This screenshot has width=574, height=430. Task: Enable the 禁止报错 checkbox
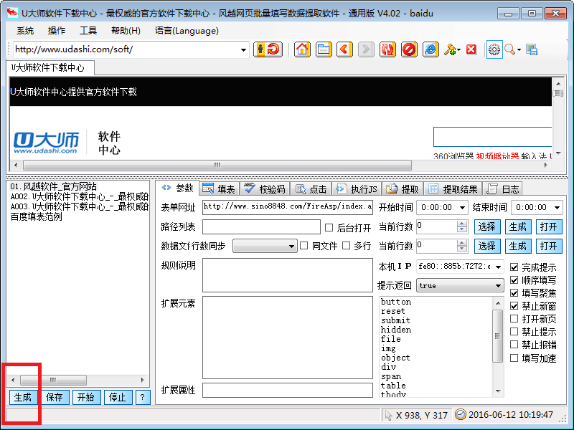click(514, 345)
